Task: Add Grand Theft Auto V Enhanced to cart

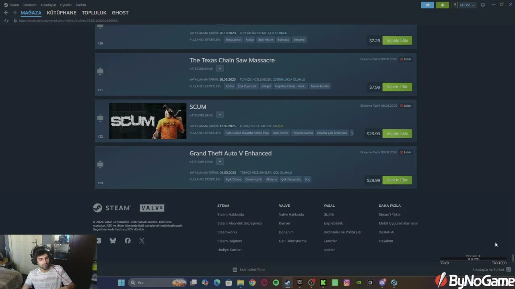Action: [397, 180]
